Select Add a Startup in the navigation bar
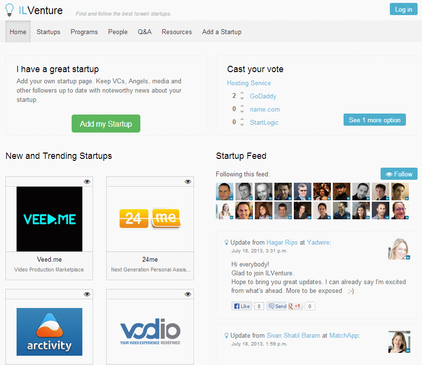 point(222,32)
